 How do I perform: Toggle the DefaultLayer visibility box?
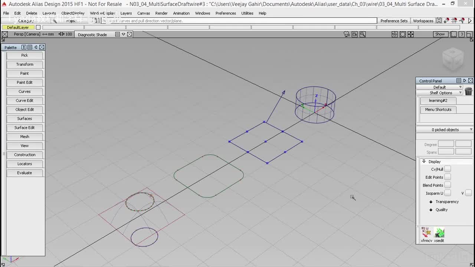point(38,27)
